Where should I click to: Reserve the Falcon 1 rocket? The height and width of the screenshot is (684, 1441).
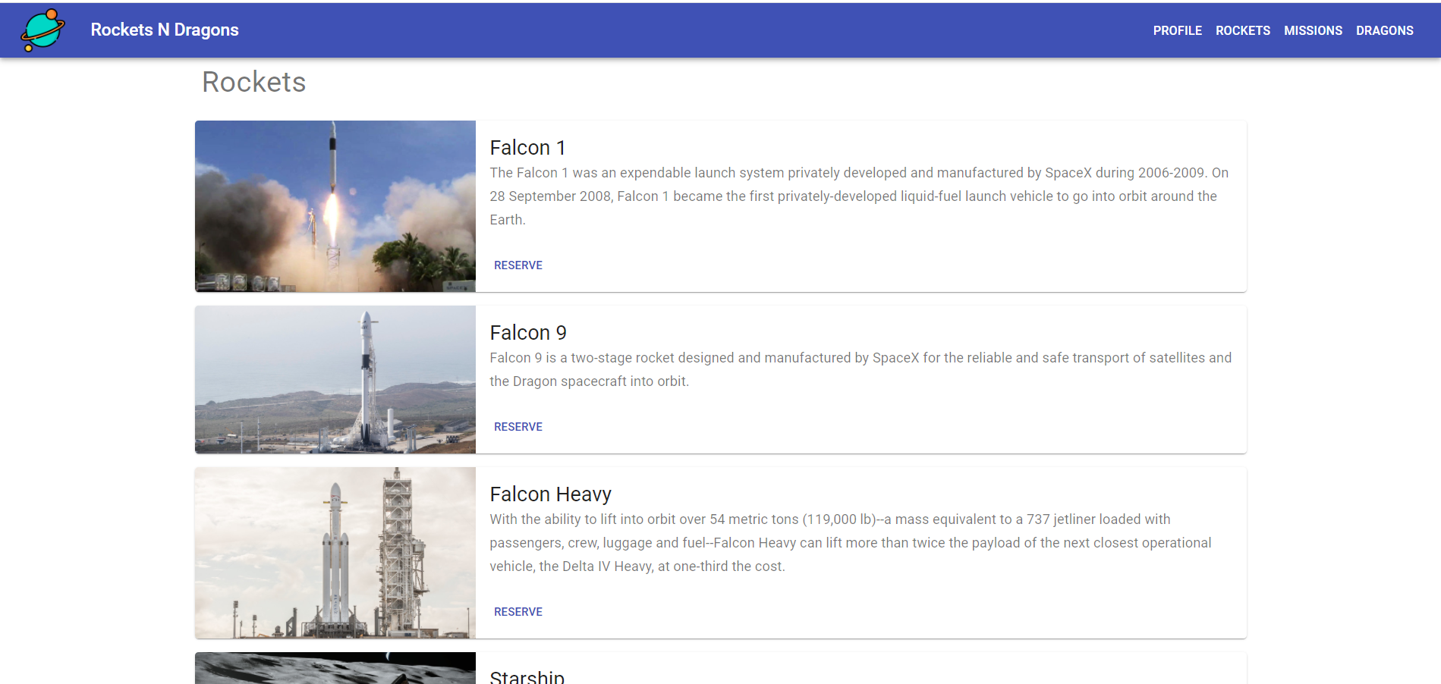pos(518,265)
